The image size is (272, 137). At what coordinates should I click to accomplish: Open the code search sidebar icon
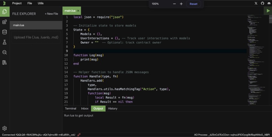coord(4,52)
